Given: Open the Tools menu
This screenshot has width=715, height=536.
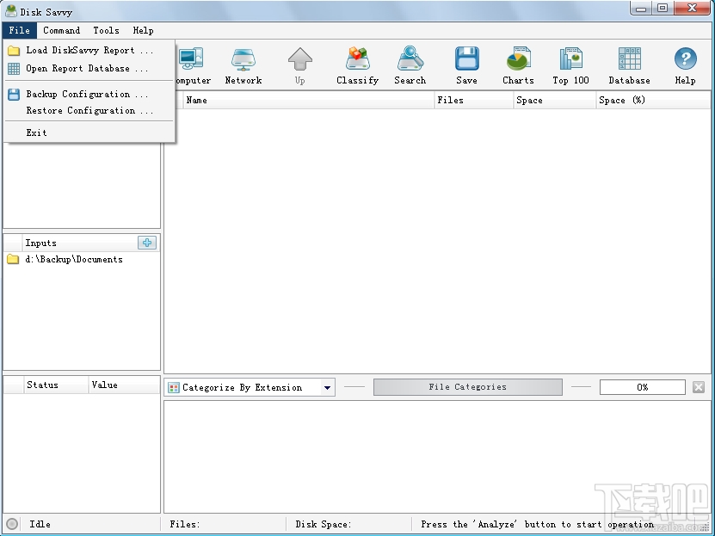Looking at the screenshot, I should click(106, 30).
